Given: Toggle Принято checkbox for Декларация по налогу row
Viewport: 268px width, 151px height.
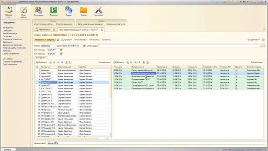Looking at the screenshot, I should click(236, 89).
